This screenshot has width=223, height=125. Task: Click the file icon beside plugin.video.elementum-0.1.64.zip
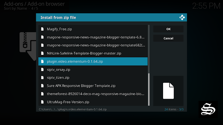click(42, 61)
